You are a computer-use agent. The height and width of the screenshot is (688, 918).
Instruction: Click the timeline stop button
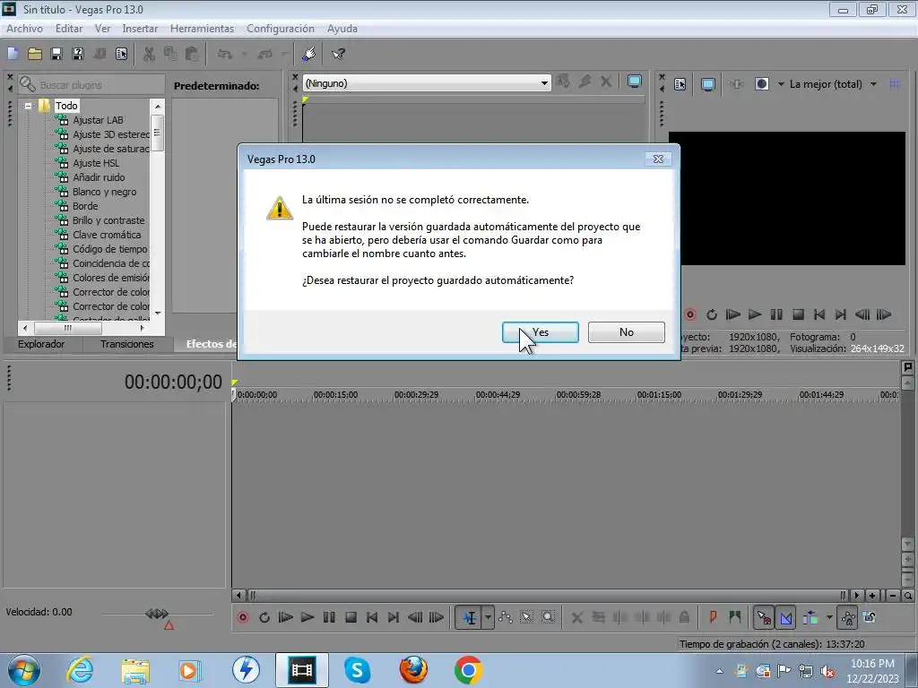point(351,617)
